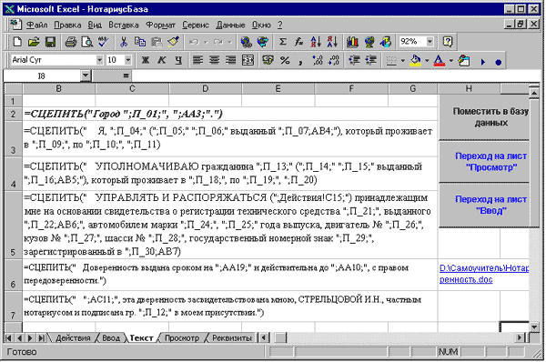Expand the 92% zoom dropdown

tap(430, 42)
